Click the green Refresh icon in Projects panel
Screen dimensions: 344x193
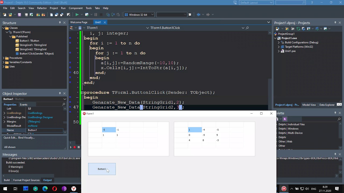(298, 29)
